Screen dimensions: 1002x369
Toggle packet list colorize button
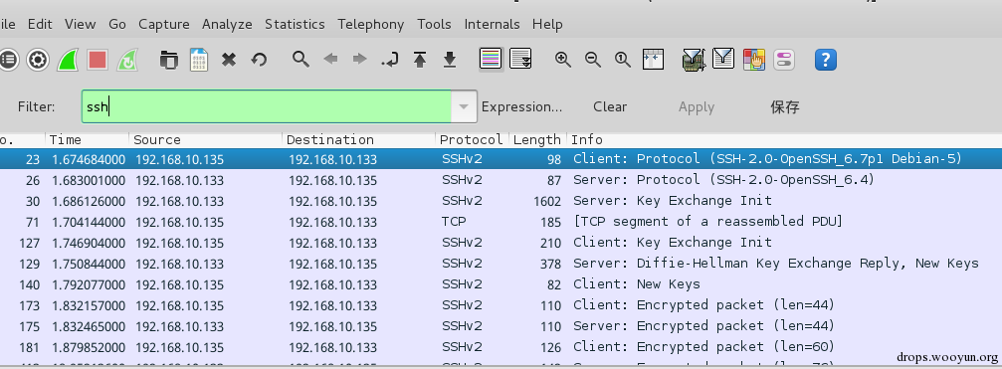coord(491,60)
